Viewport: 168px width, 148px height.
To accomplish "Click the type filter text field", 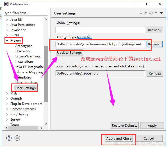I will pyautogui.click(x=26, y=13).
